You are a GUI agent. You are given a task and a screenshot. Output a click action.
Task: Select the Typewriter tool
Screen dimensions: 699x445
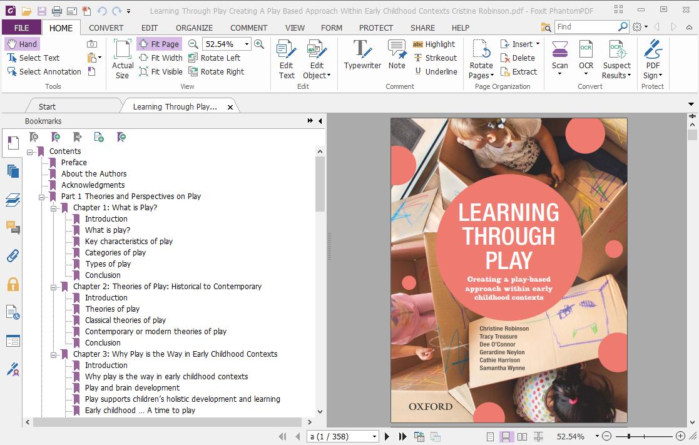coord(362,54)
